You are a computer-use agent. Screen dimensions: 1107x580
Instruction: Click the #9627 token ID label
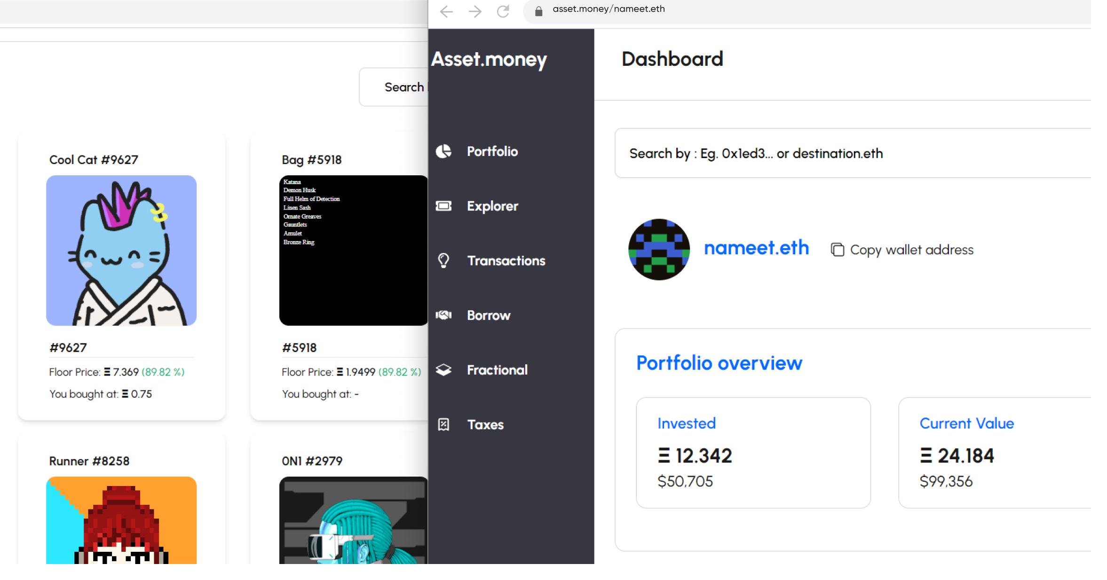pos(68,348)
